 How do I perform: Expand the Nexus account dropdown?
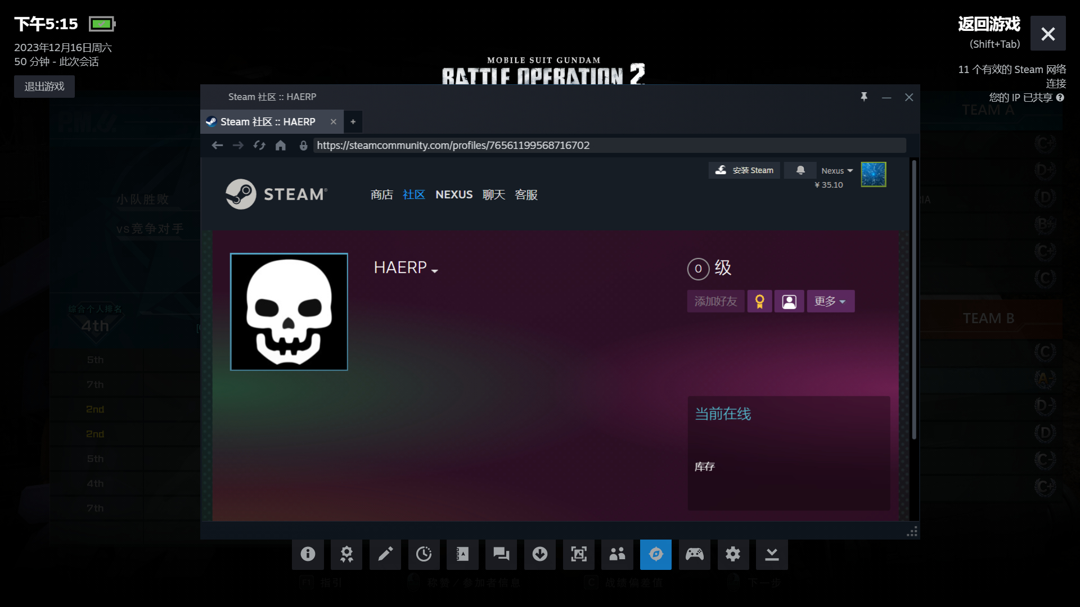pos(837,171)
